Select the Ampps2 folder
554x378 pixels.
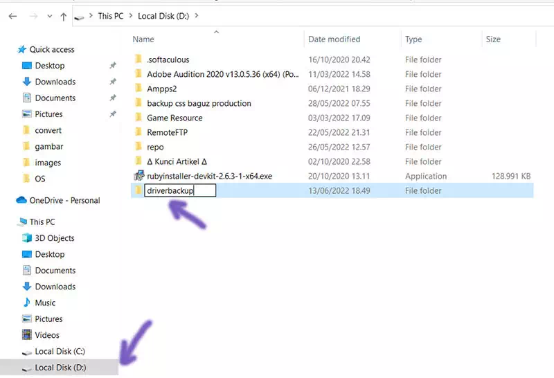(x=161, y=89)
